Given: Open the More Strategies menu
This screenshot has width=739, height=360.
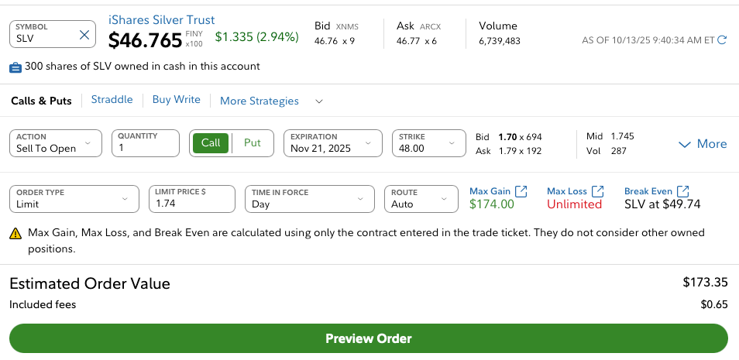Looking at the screenshot, I should pos(271,101).
